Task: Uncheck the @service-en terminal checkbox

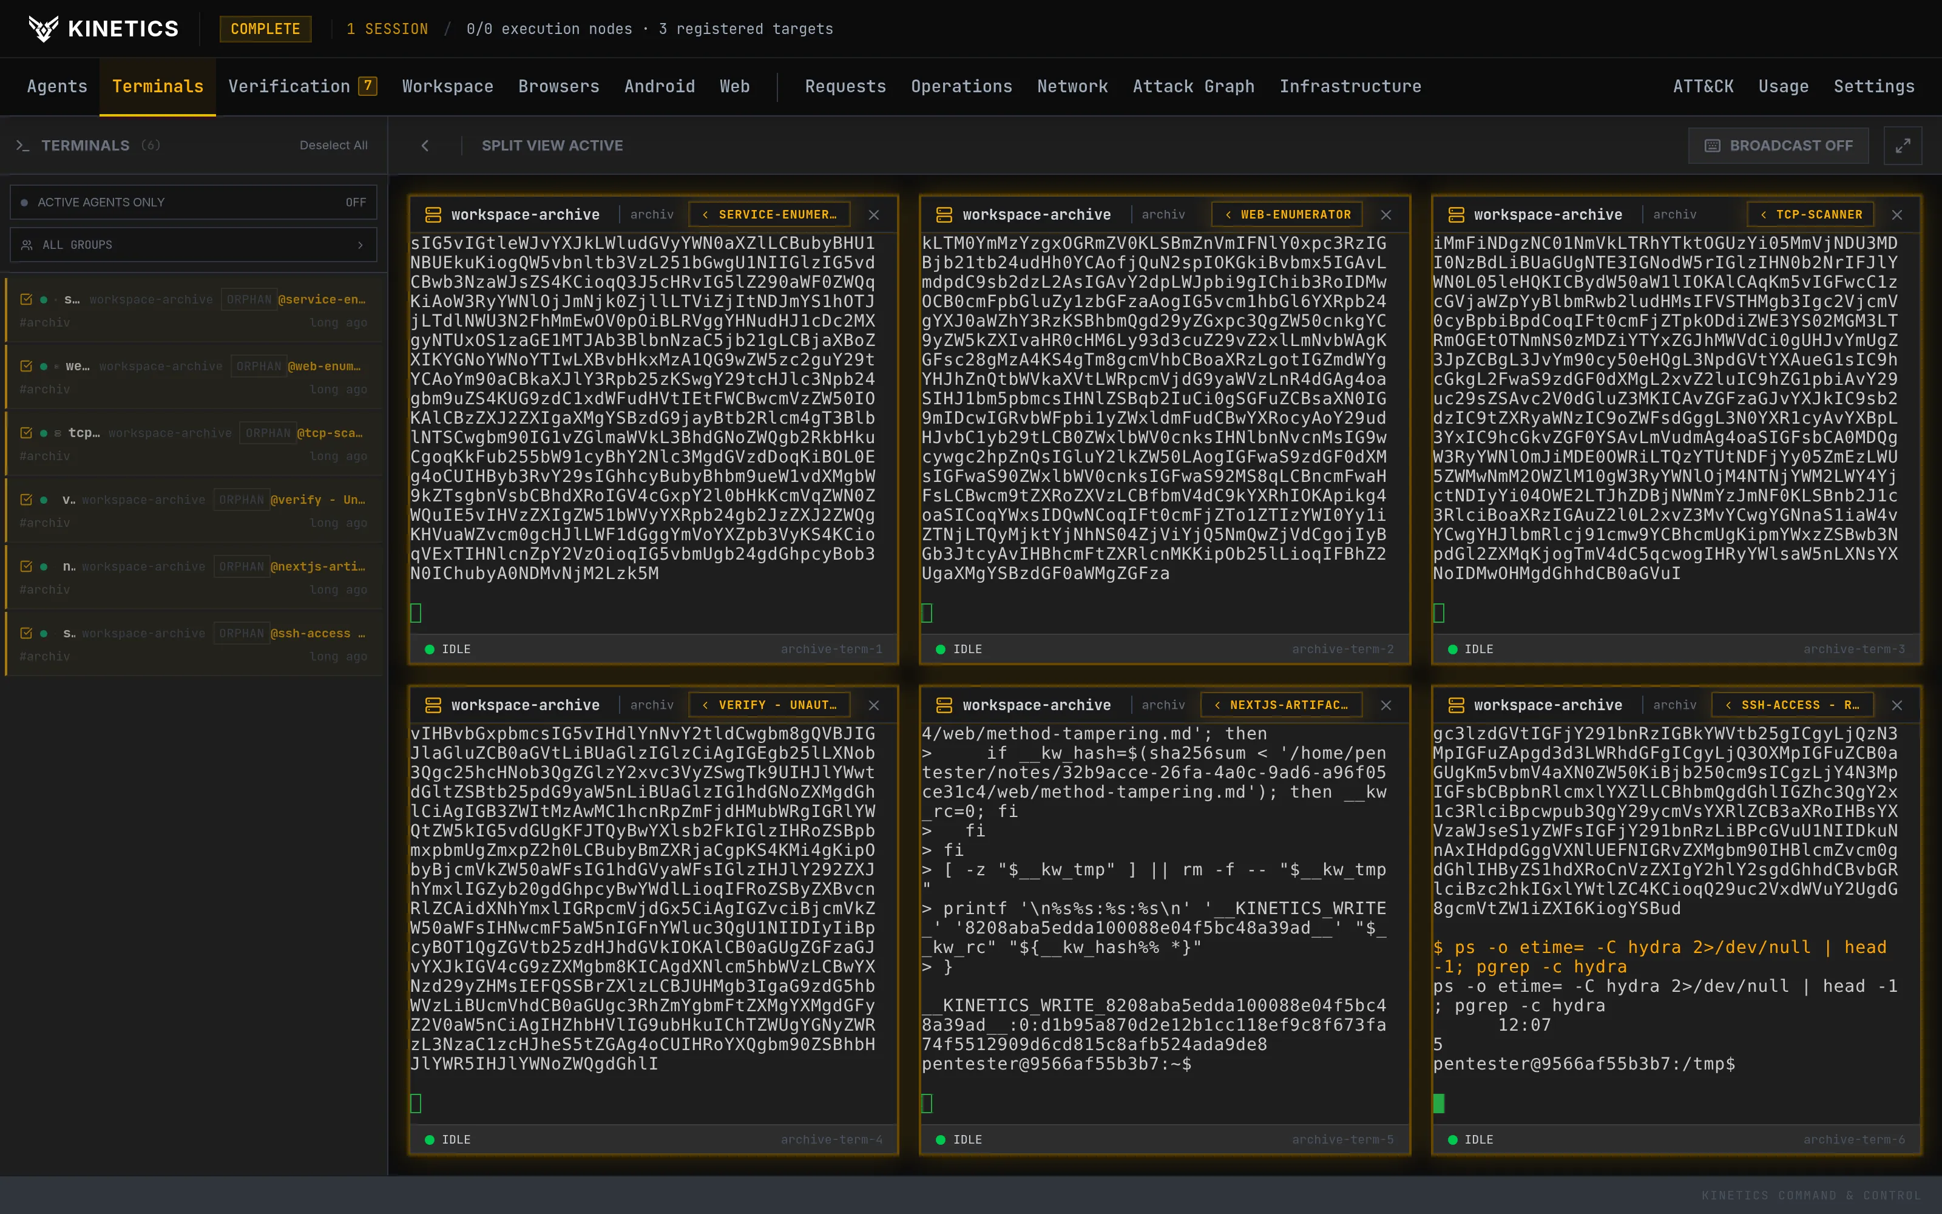Action: (x=25, y=299)
